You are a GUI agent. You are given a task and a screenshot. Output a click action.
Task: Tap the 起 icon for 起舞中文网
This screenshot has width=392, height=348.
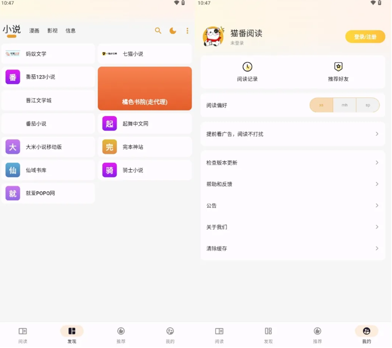point(109,124)
